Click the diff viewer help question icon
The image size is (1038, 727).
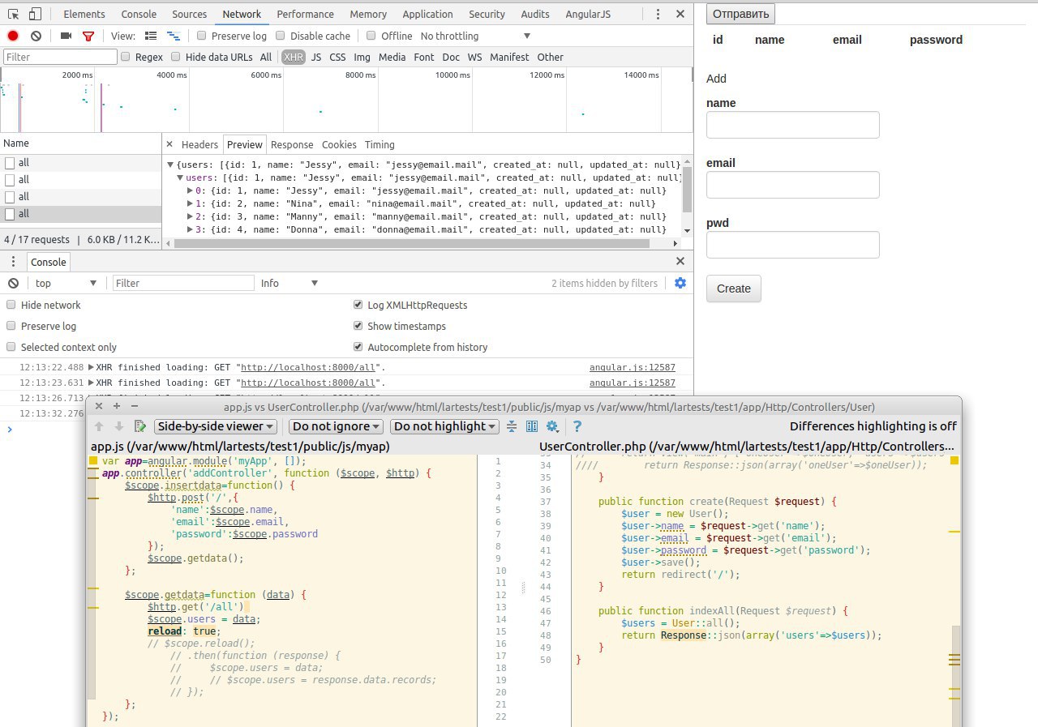577,426
